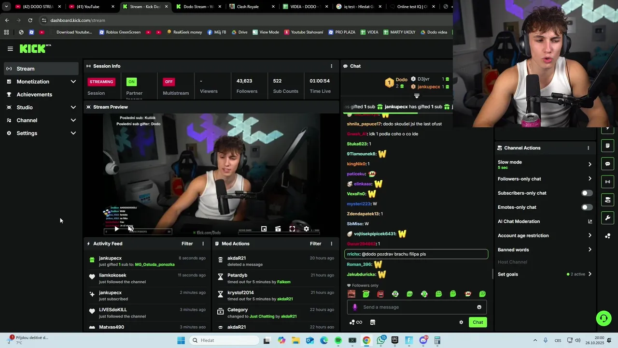Open the chat settings gear icon
Screen dimensions: 618x348
(x=461, y=322)
